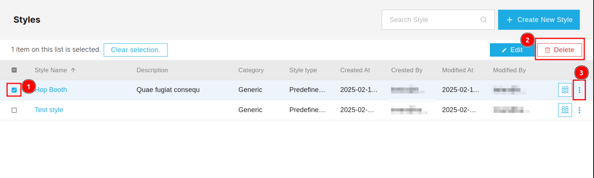Click Create New Style button
Image resolution: width=594 pixels, height=178 pixels.
pyautogui.click(x=539, y=20)
